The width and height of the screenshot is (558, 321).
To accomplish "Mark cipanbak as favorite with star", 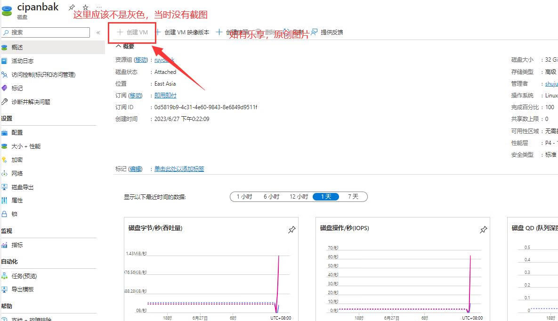I will click(85, 7).
